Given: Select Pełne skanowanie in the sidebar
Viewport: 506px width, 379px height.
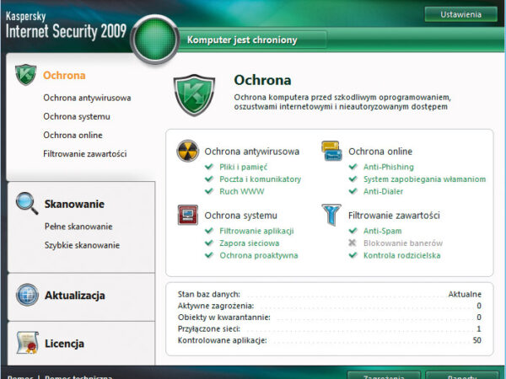Looking at the screenshot, I should point(78,227).
